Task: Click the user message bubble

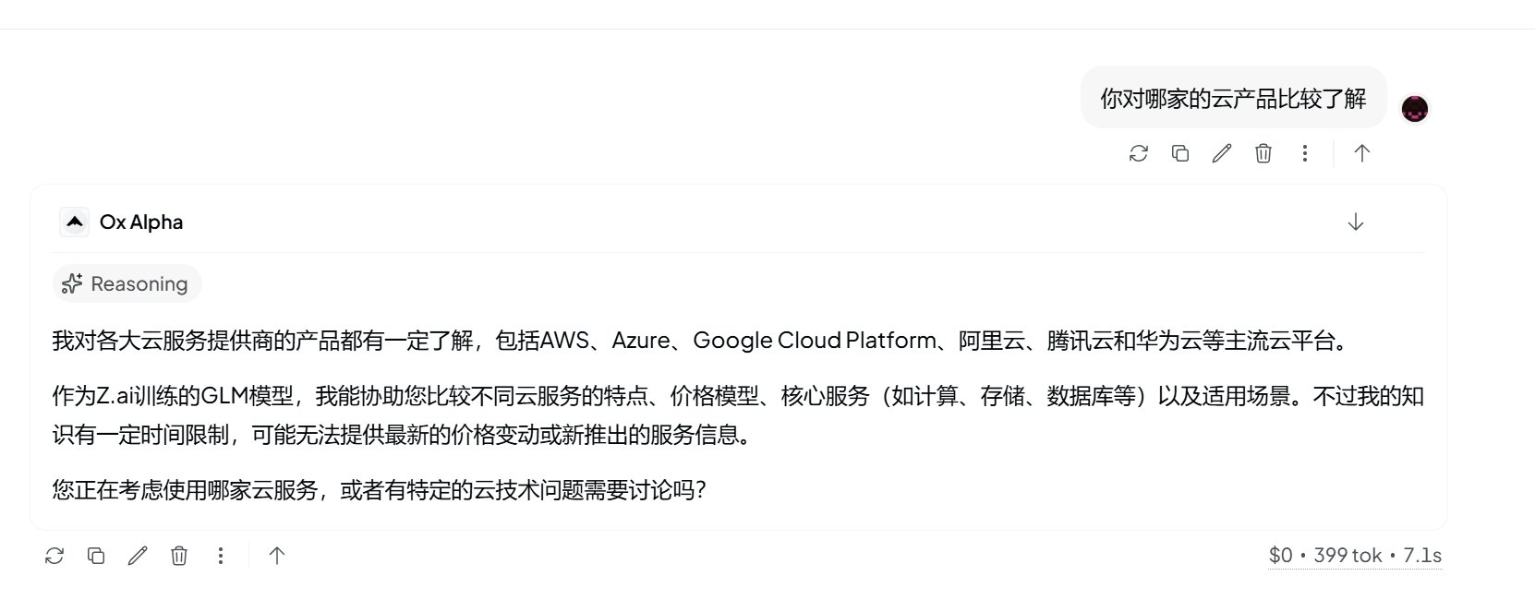Action: pos(1233,98)
